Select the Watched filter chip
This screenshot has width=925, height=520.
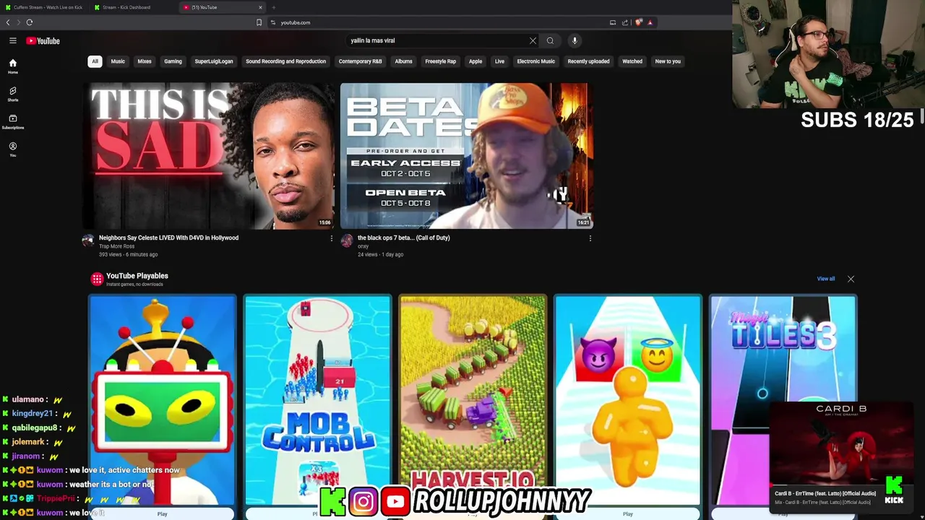[x=632, y=61]
